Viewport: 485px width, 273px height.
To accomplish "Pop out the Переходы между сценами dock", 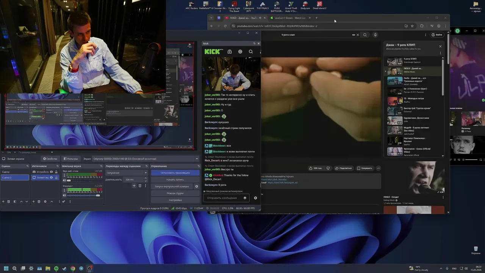I will (x=147, y=166).
